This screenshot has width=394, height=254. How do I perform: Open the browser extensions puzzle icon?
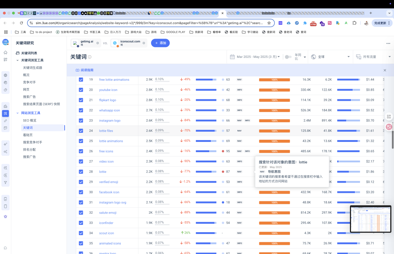pyautogui.click(x=354, y=23)
